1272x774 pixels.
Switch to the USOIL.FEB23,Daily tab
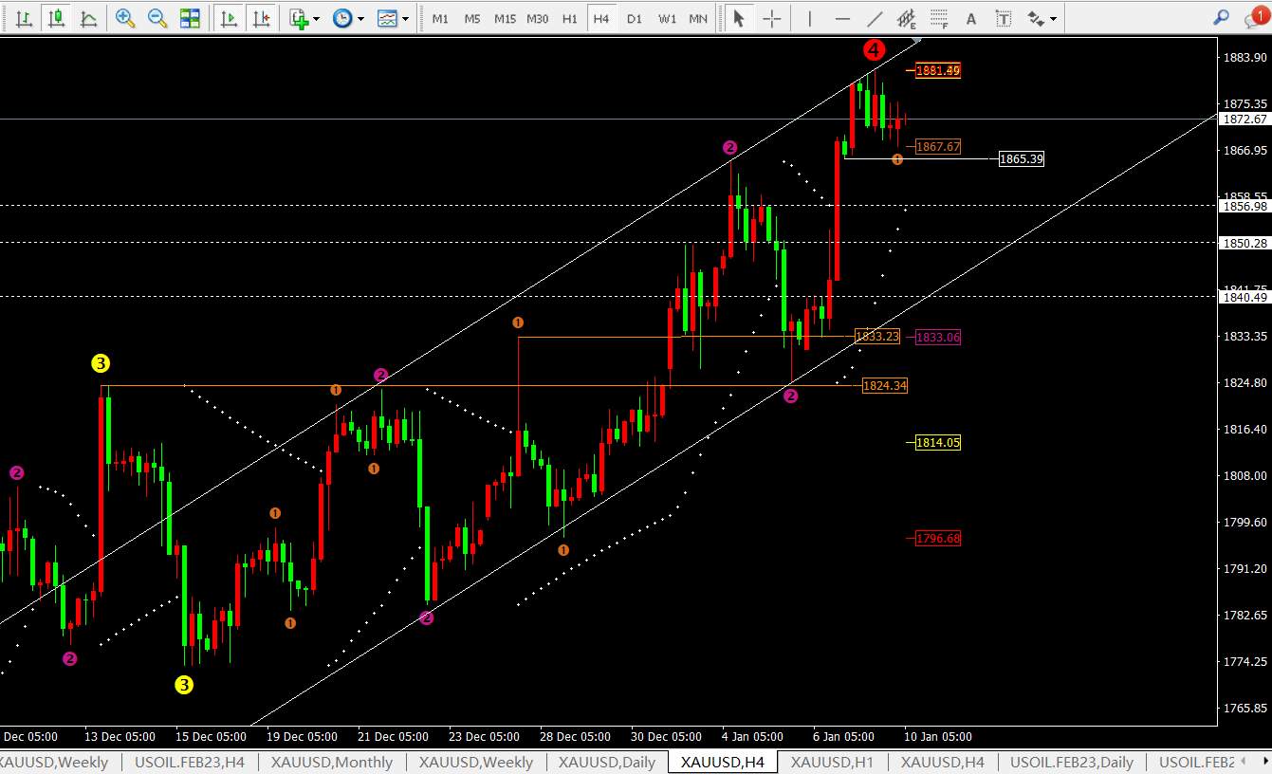(1072, 762)
